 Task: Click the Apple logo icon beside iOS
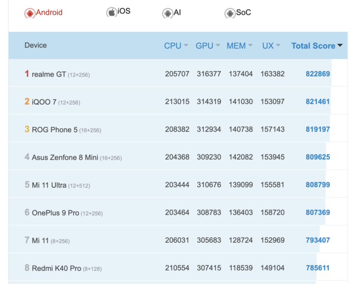coord(112,12)
